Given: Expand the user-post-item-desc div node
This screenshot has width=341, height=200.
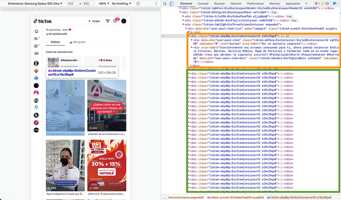Looking at the screenshot, I should click(x=192, y=47).
